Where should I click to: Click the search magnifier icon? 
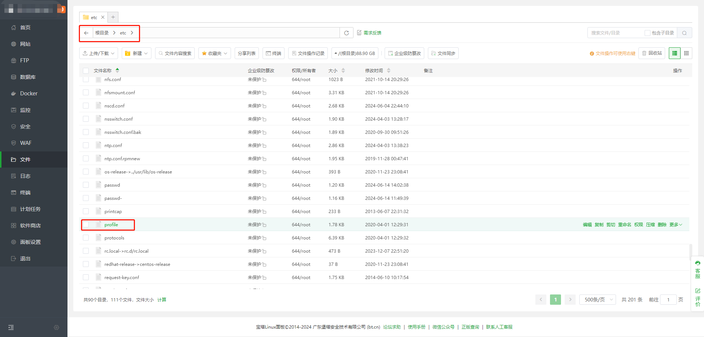[684, 33]
